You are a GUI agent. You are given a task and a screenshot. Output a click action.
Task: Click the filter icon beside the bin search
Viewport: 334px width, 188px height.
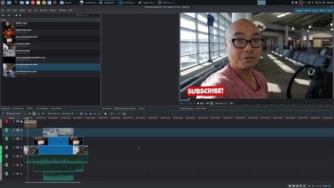coord(78,15)
